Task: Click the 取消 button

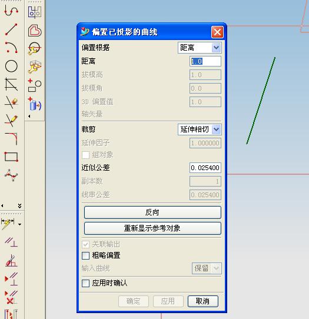Action: point(203,301)
